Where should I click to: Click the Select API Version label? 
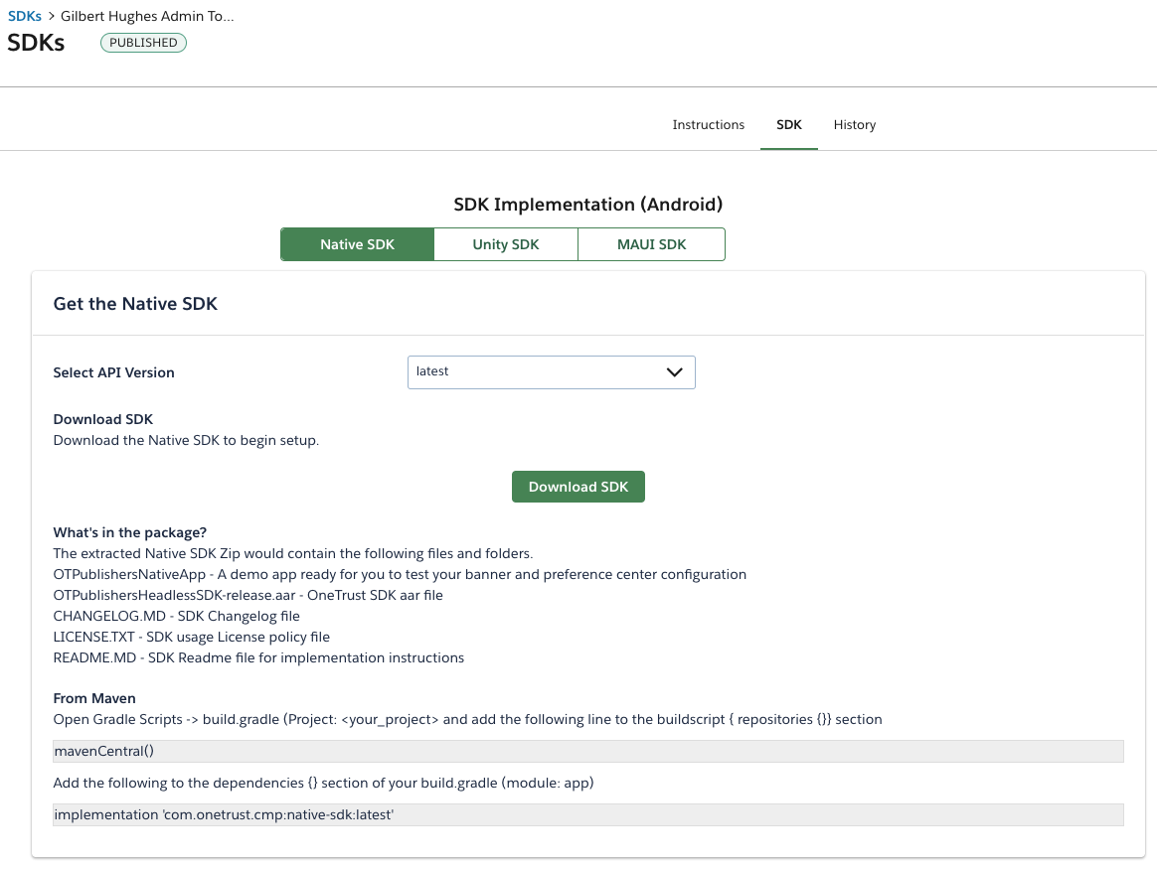[113, 372]
